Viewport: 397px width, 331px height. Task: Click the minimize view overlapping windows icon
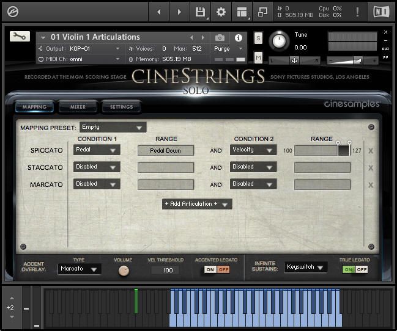[262, 12]
